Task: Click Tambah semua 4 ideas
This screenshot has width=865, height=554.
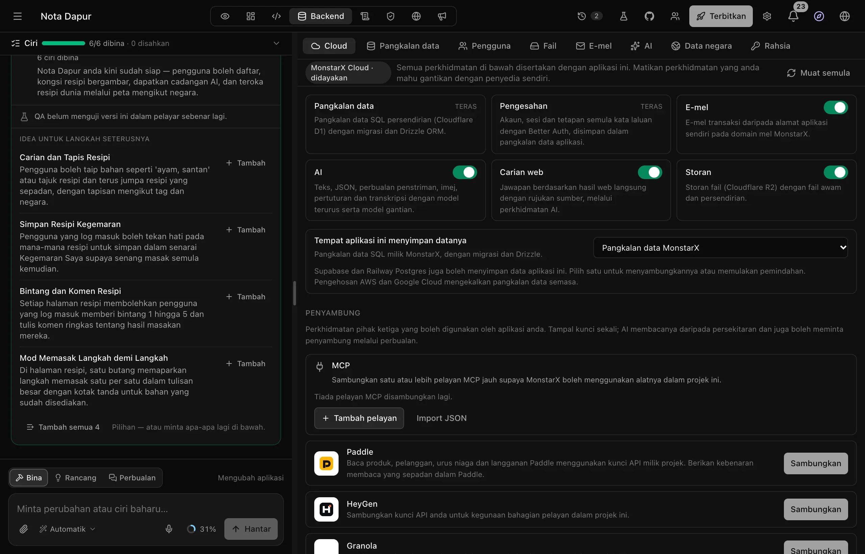Action: tap(63, 427)
